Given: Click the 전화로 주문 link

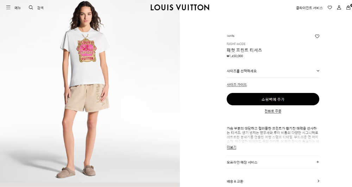Looking at the screenshot, I should (x=273, y=111).
